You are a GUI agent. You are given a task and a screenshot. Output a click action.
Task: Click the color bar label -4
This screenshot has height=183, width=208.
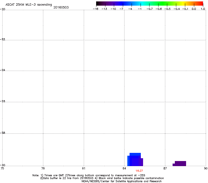coord(130,9)
